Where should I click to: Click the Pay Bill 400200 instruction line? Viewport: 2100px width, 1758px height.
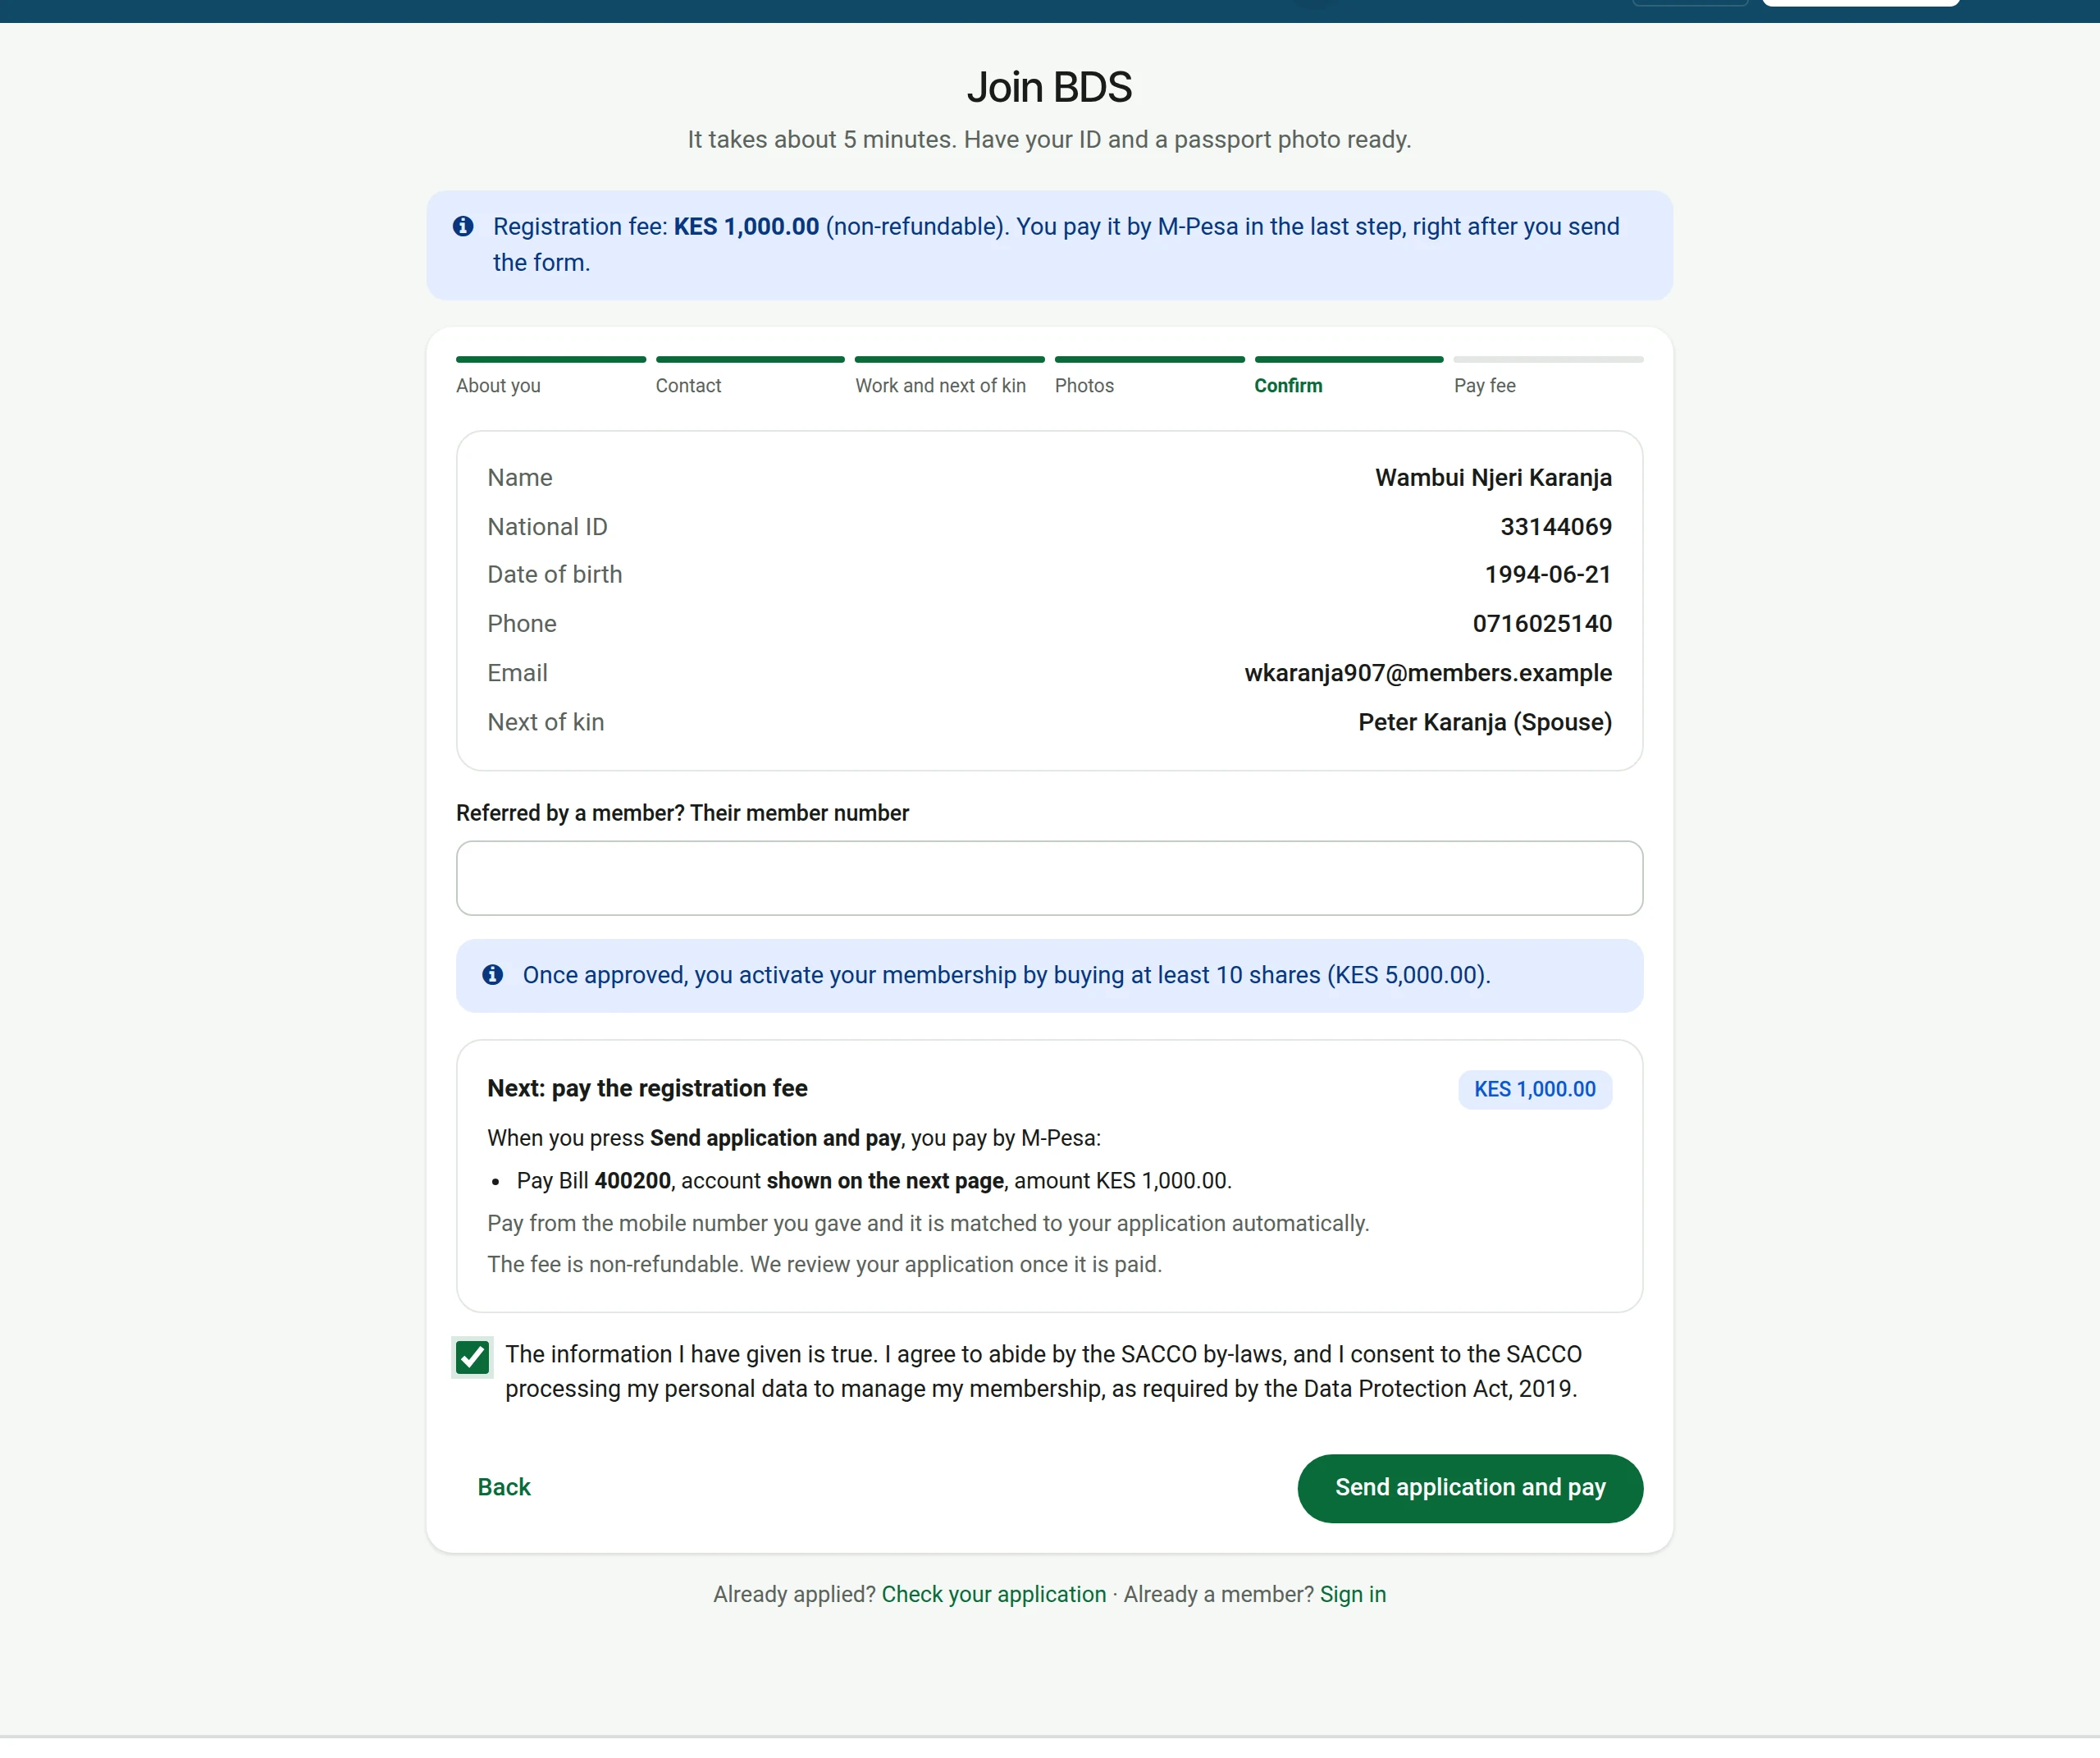coord(874,1182)
